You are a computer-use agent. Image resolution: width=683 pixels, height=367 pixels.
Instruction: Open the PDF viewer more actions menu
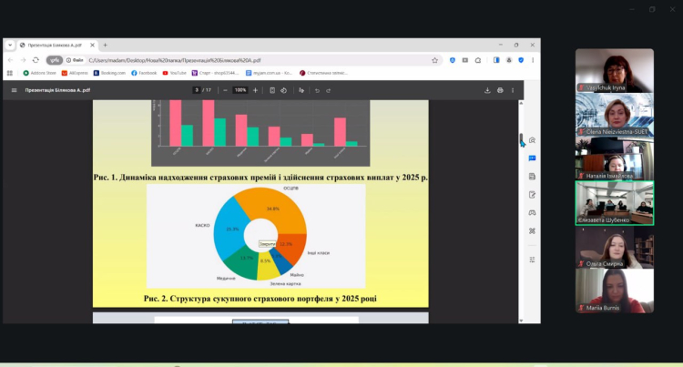(x=514, y=90)
